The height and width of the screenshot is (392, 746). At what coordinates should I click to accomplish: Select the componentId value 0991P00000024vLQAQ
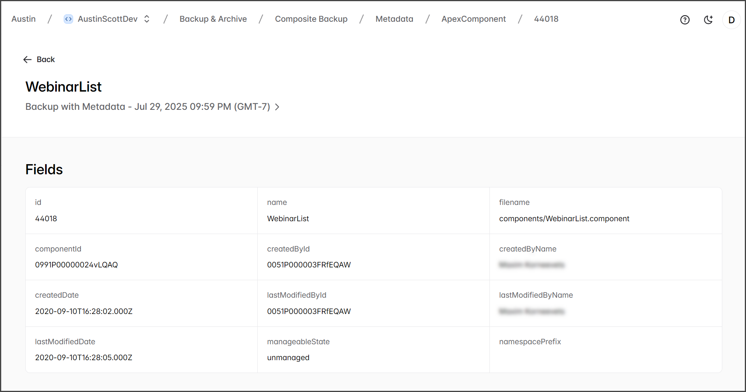click(76, 265)
